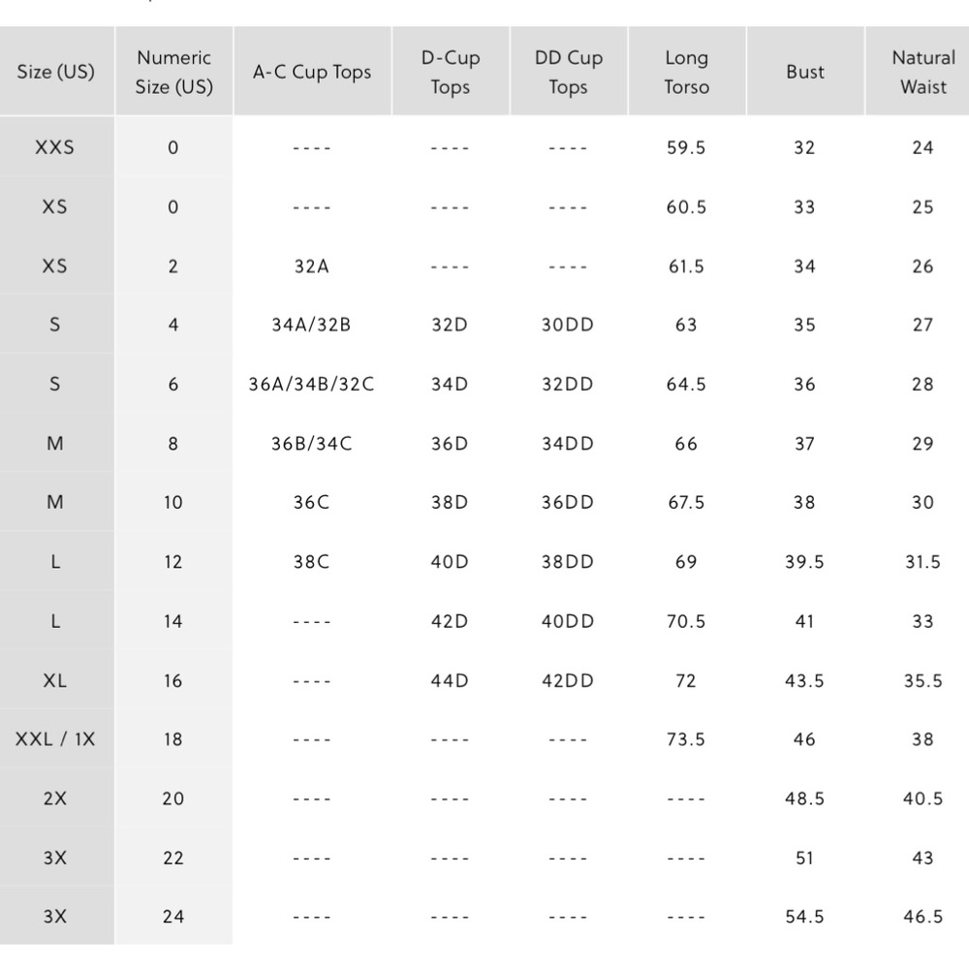Select the XL size row label

coord(55,680)
